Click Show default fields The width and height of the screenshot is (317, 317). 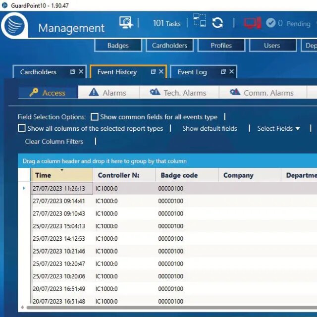[x=210, y=128]
